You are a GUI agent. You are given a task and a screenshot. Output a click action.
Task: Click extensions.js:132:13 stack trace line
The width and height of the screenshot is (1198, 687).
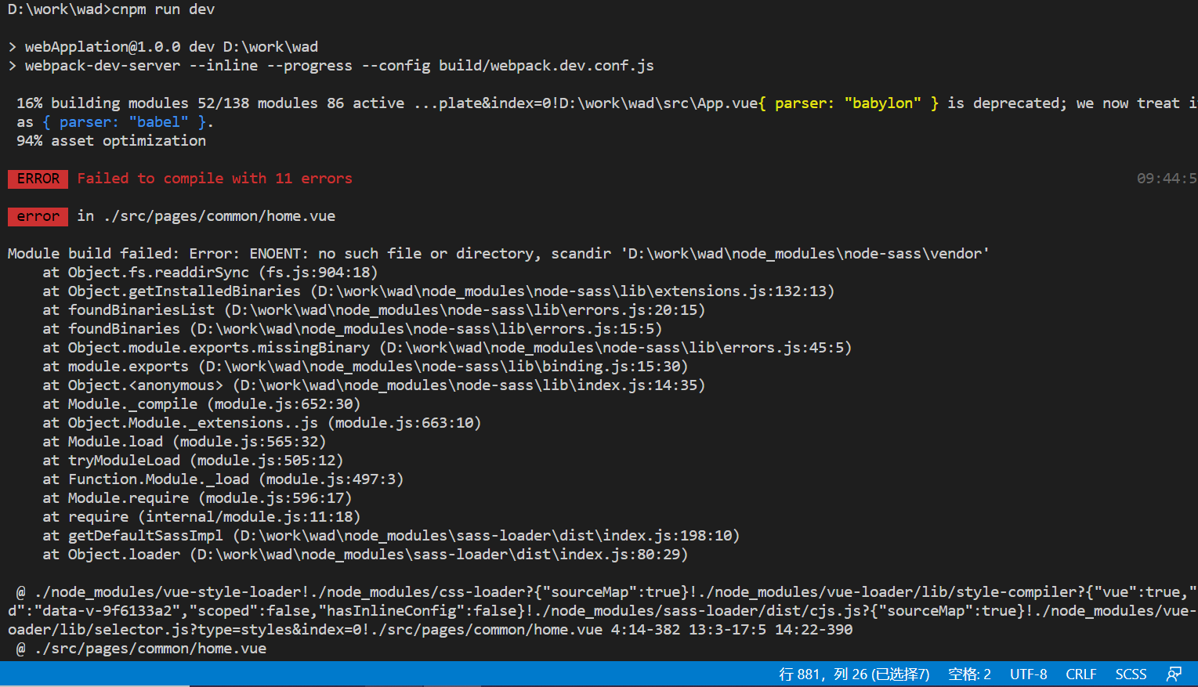(x=439, y=291)
